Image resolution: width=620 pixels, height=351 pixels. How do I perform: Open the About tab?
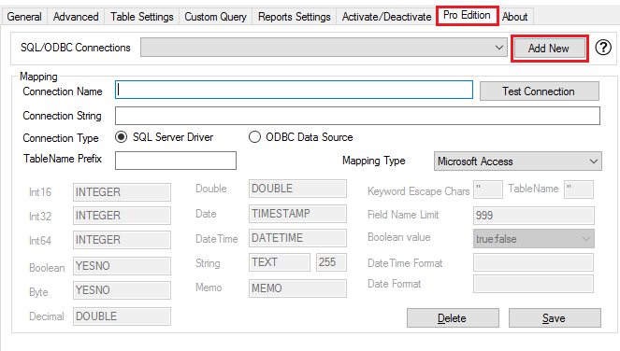pos(515,17)
